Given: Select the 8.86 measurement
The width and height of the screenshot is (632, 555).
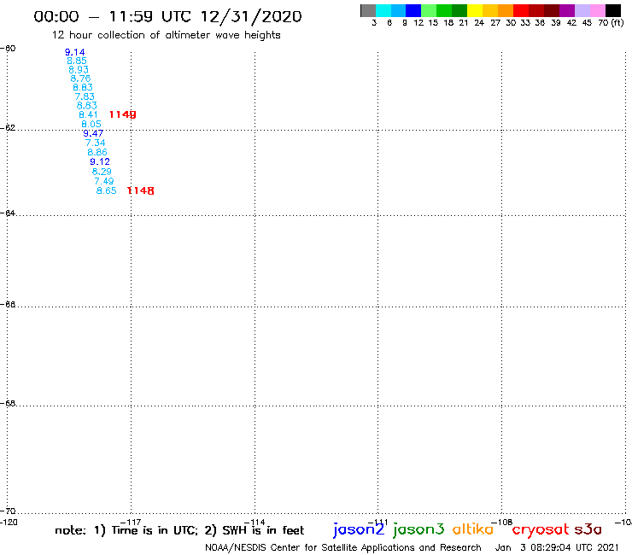Looking at the screenshot, I should coord(97,152).
